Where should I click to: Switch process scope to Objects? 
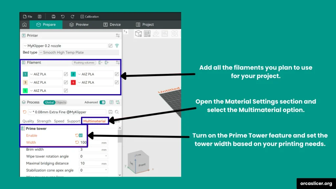click(61, 102)
